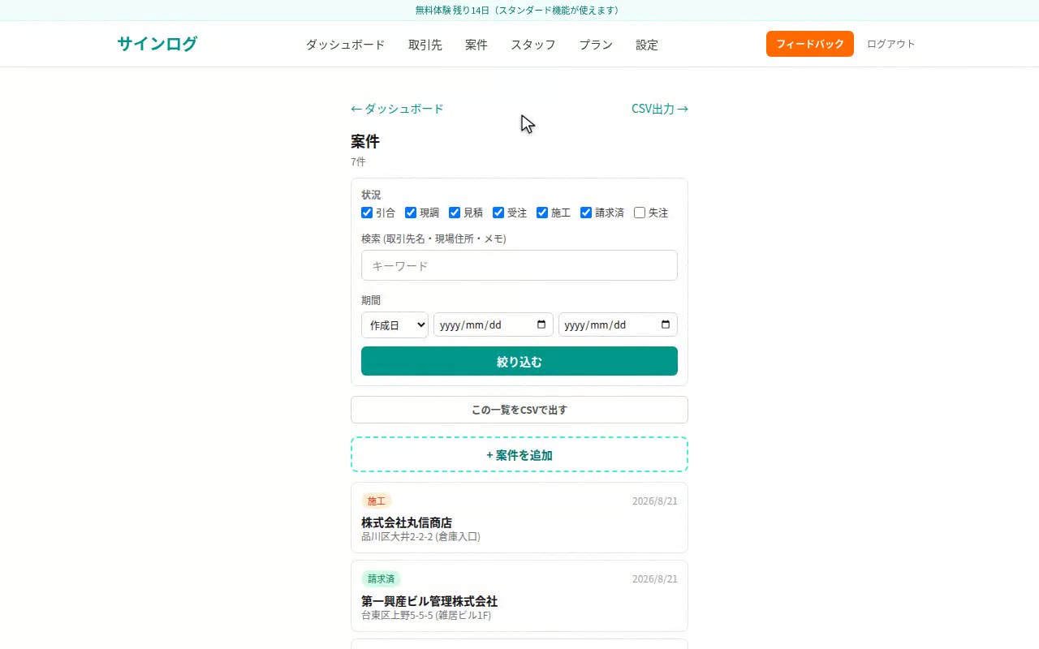Uncheck the 見積 status checkbox
The width and height of the screenshot is (1039, 649).
tap(455, 213)
